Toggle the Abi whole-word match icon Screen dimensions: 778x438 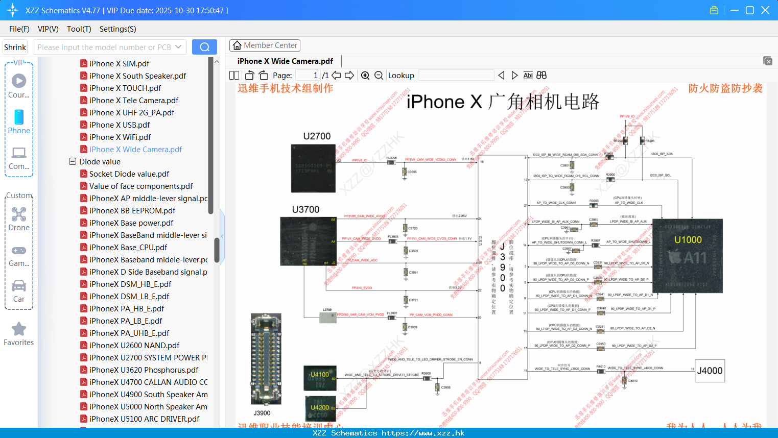(x=528, y=75)
